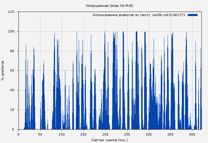Click the "% диалогов" y-axis label

[x=3, y=71]
